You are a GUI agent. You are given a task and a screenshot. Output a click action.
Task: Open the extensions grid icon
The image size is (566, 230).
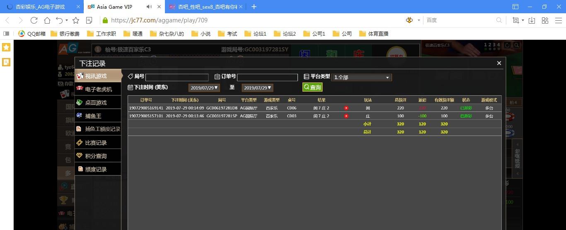click(545, 20)
